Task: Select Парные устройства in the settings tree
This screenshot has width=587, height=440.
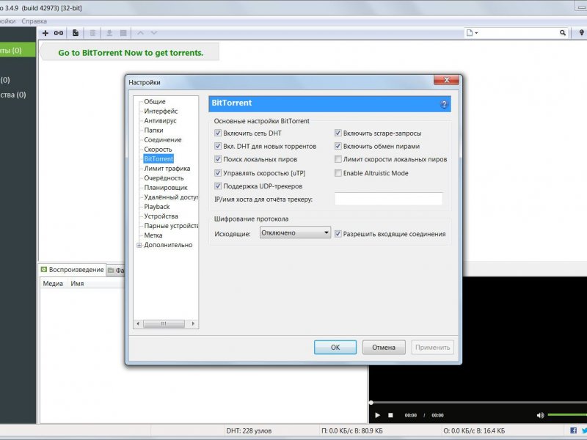Action: click(x=171, y=226)
